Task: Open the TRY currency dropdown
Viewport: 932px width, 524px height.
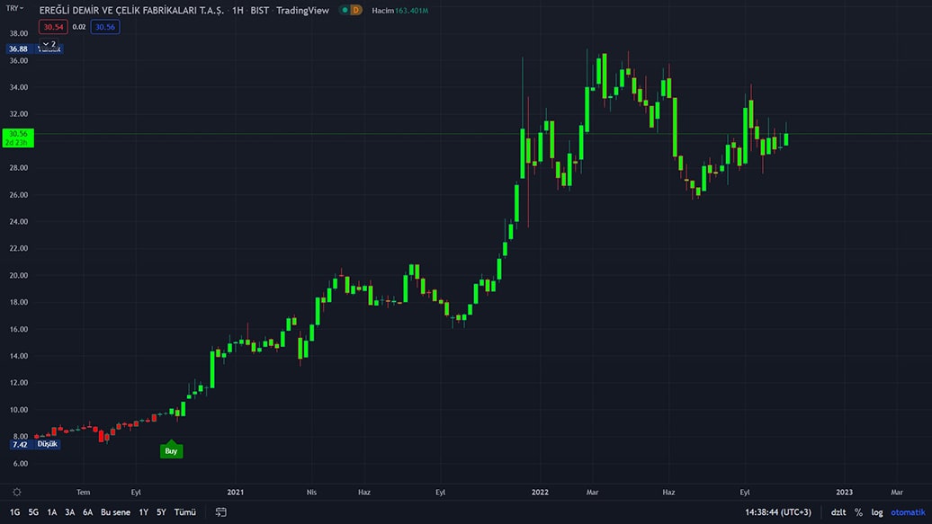Action: click(14, 8)
